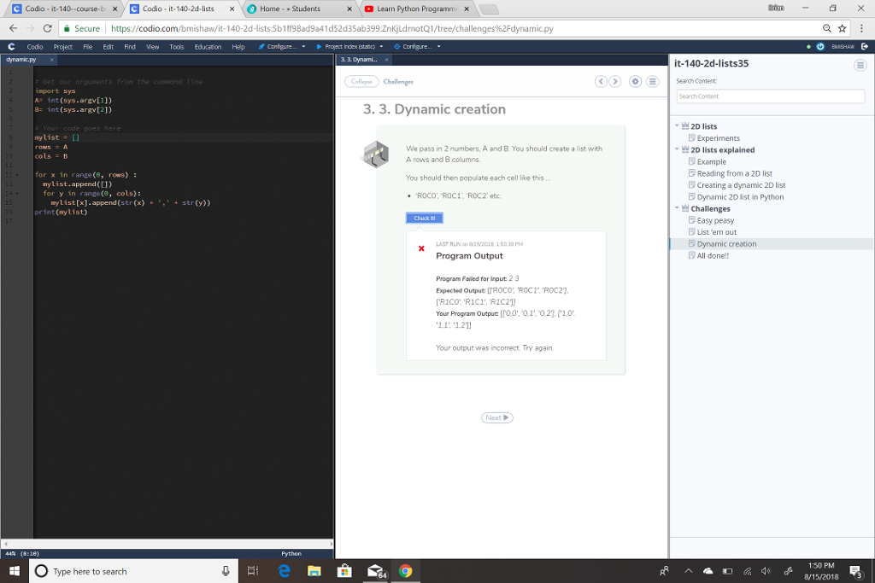875x583 pixels.
Task: Open the Easy peasy challenge
Action: (715, 220)
